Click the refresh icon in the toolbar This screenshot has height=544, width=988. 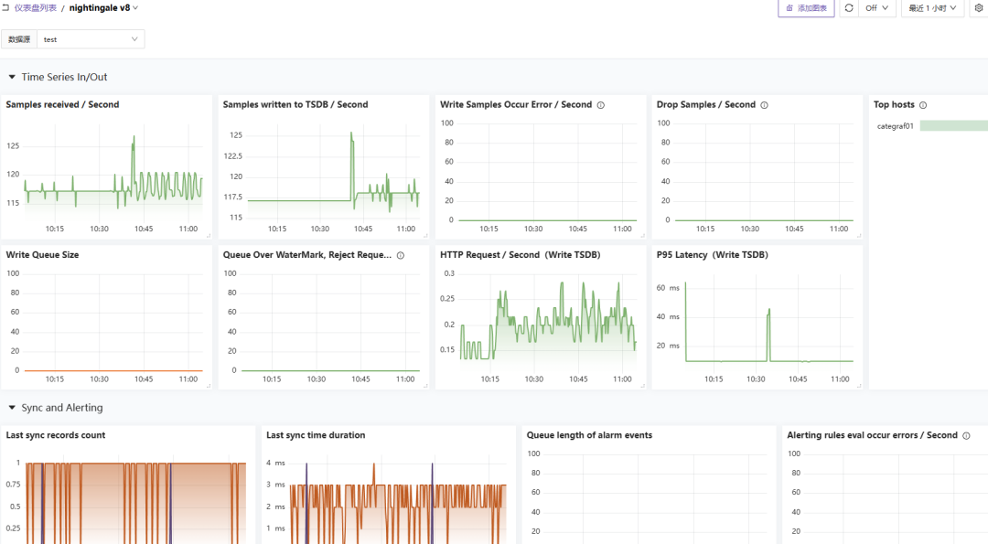[x=849, y=8]
